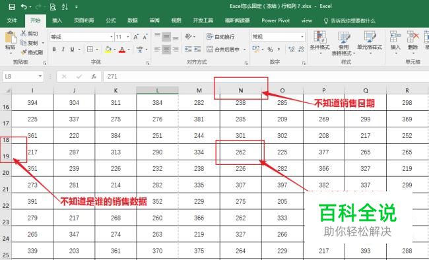Switch to the 公式 tab
Viewport: 429px width, 260px height.
[111, 20]
